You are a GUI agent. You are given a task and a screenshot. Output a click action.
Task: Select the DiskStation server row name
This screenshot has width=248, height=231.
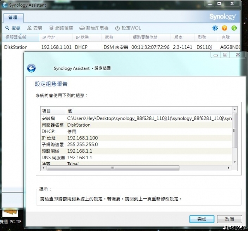pyautogui.click(x=15, y=47)
